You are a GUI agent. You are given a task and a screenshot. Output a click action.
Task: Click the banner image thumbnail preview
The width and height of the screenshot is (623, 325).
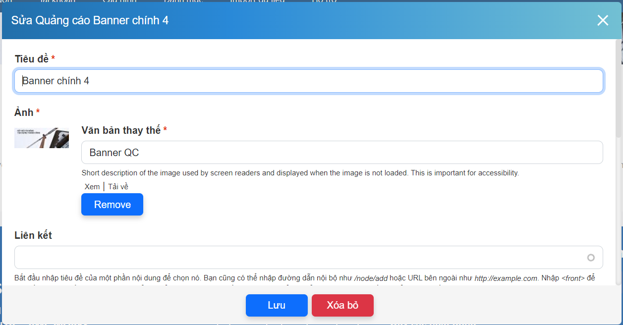(x=42, y=138)
